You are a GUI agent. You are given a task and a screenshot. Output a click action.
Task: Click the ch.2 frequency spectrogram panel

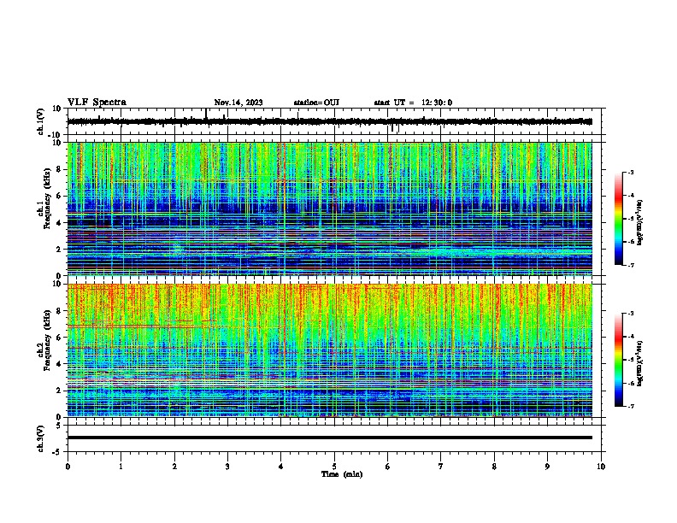tap(329, 350)
